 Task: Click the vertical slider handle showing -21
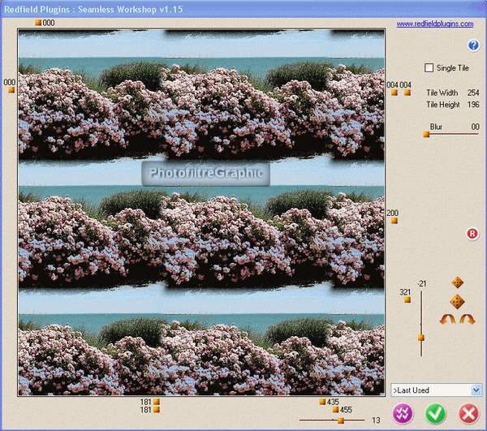click(x=420, y=336)
